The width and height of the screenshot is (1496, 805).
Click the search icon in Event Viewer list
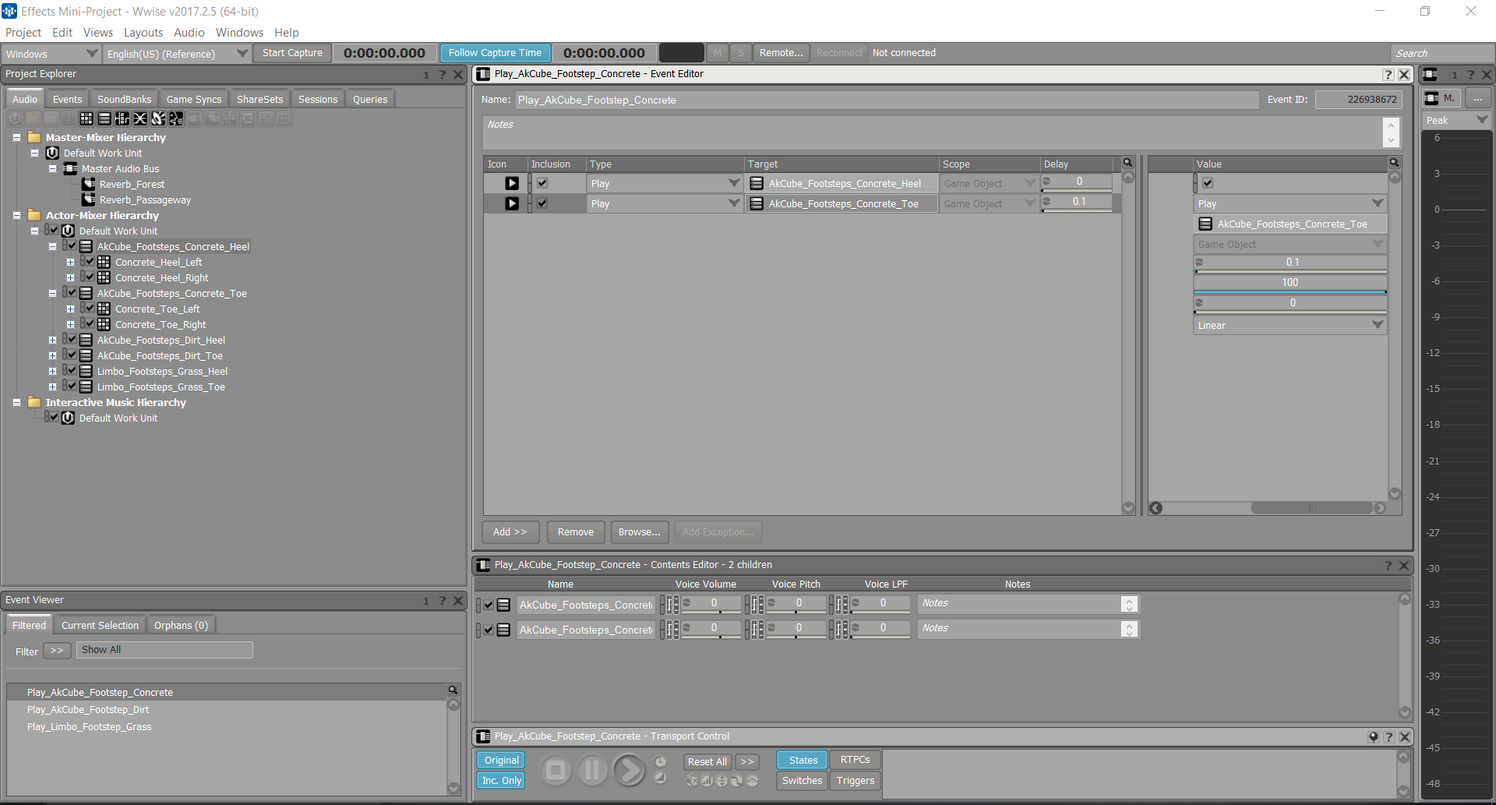click(x=453, y=690)
